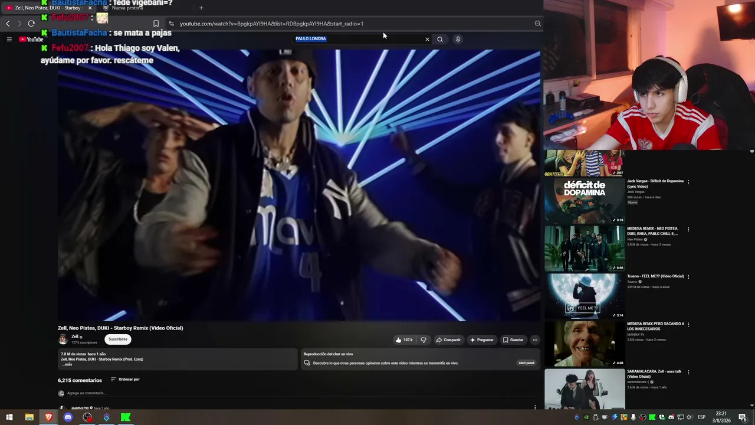755x425 pixels.
Task: Open the Ordenar por comments sort menu
Action: [125, 380]
